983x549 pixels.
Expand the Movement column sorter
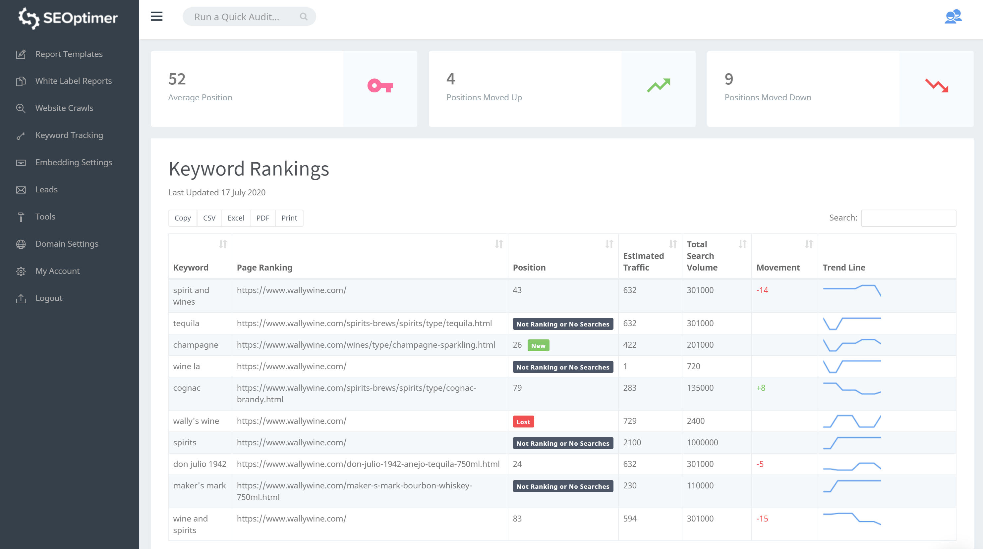pyautogui.click(x=808, y=244)
